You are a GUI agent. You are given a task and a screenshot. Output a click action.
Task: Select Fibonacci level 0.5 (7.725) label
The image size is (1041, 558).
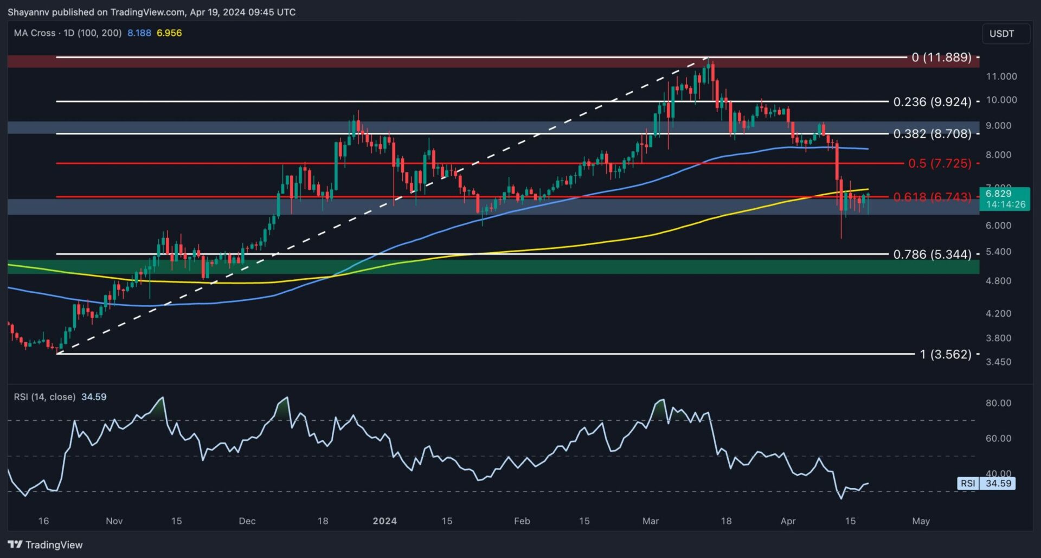(940, 163)
